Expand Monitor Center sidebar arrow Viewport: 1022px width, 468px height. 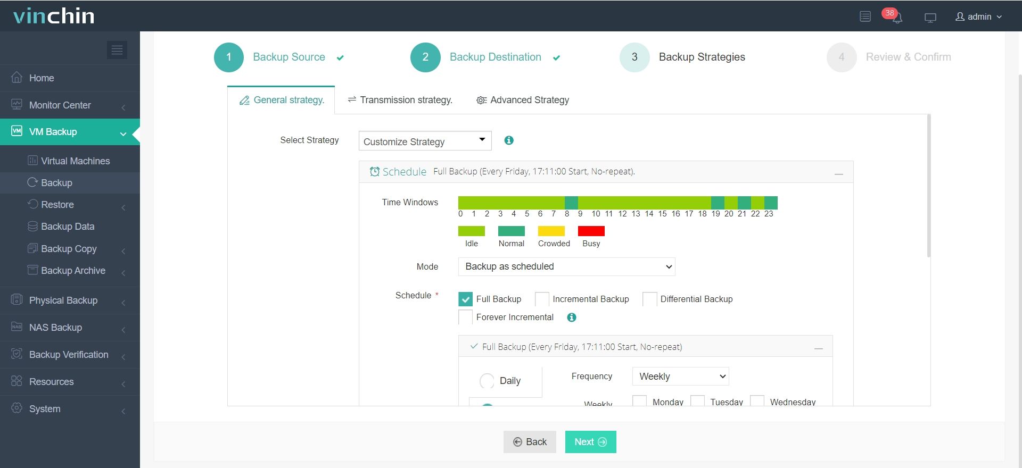(123, 107)
